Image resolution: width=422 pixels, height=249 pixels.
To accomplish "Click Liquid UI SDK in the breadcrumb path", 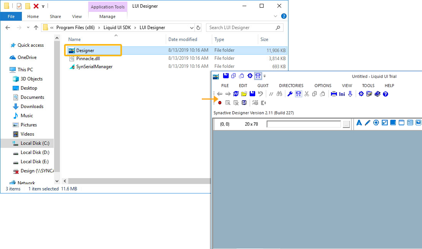I will (x=117, y=28).
